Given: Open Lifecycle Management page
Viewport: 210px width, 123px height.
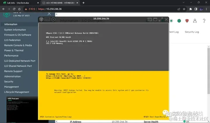Looking at the screenshot, I should click(17, 92).
